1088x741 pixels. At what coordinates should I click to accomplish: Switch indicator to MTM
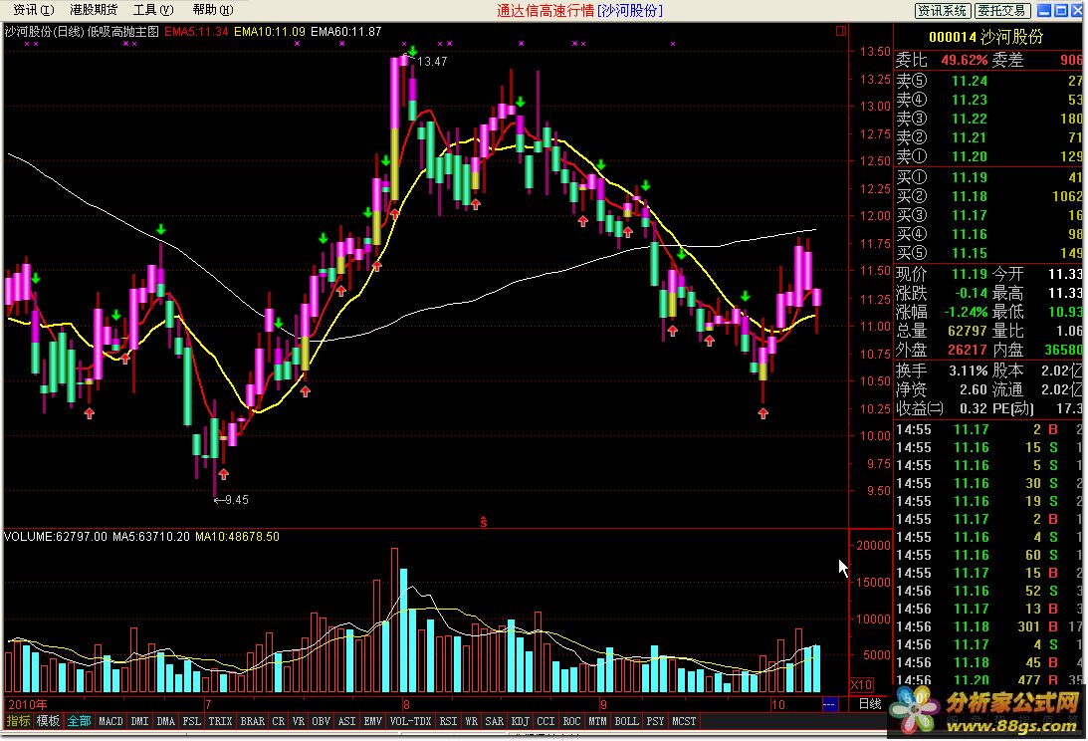coord(597,721)
